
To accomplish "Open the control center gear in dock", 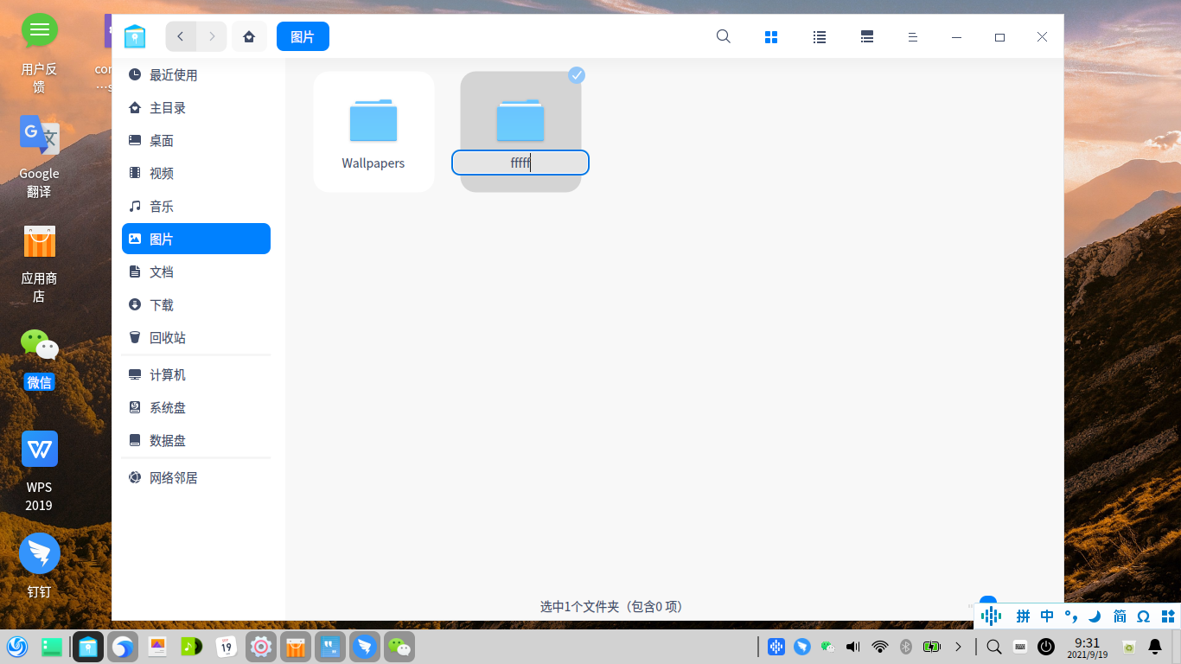I will coord(261,646).
